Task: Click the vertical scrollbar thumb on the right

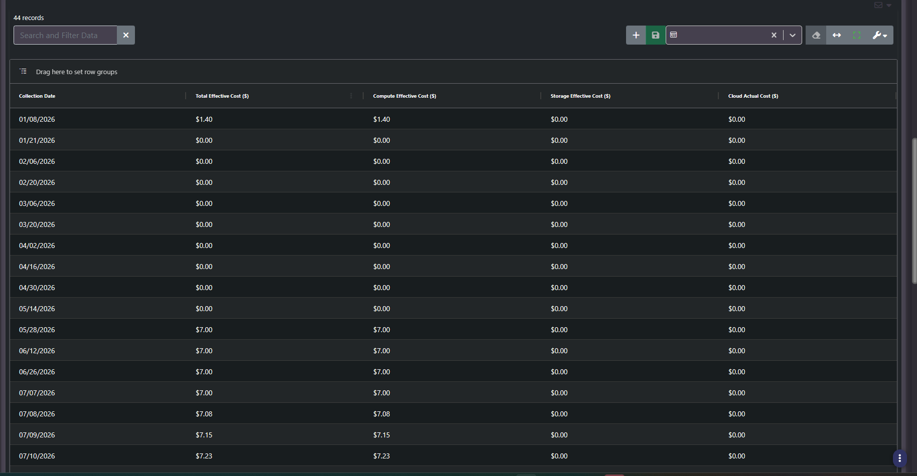Action: pos(914,210)
